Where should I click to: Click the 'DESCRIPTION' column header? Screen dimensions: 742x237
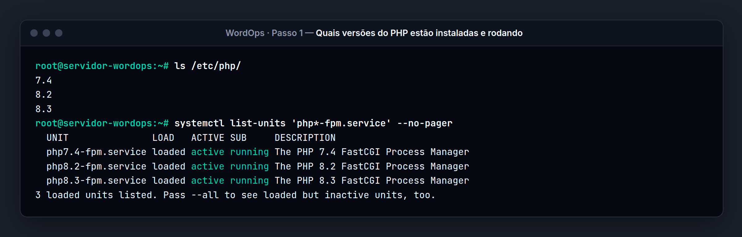[305, 138]
